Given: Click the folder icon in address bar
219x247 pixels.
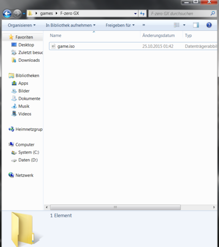Looking at the screenshot, I should click(30, 13).
